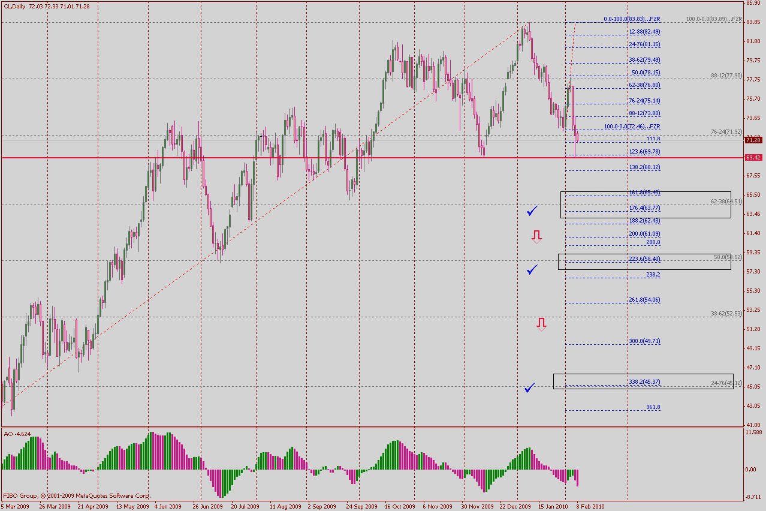766x511 pixels.
Task: Click the price axis value 85.90
Action: [753, 3]
